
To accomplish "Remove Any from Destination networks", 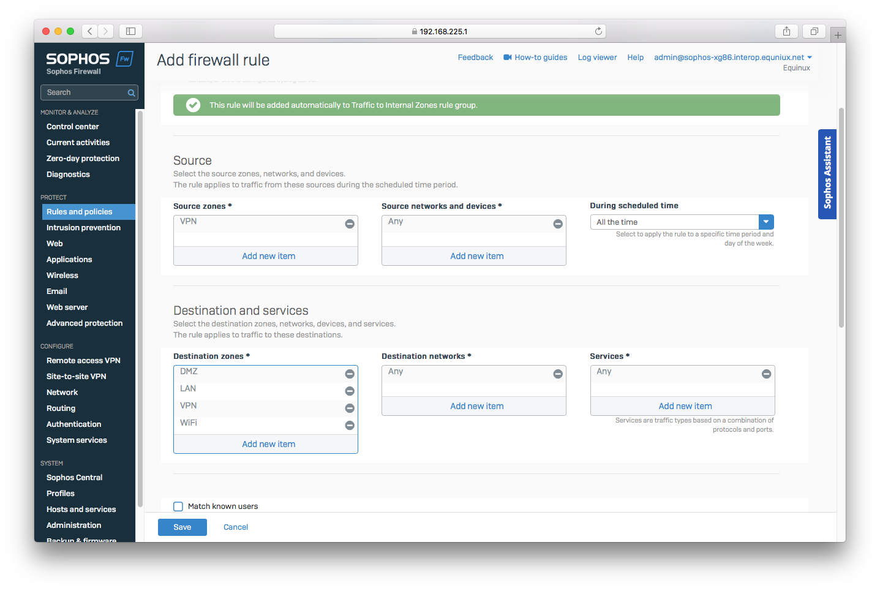I will click(558, 374).
